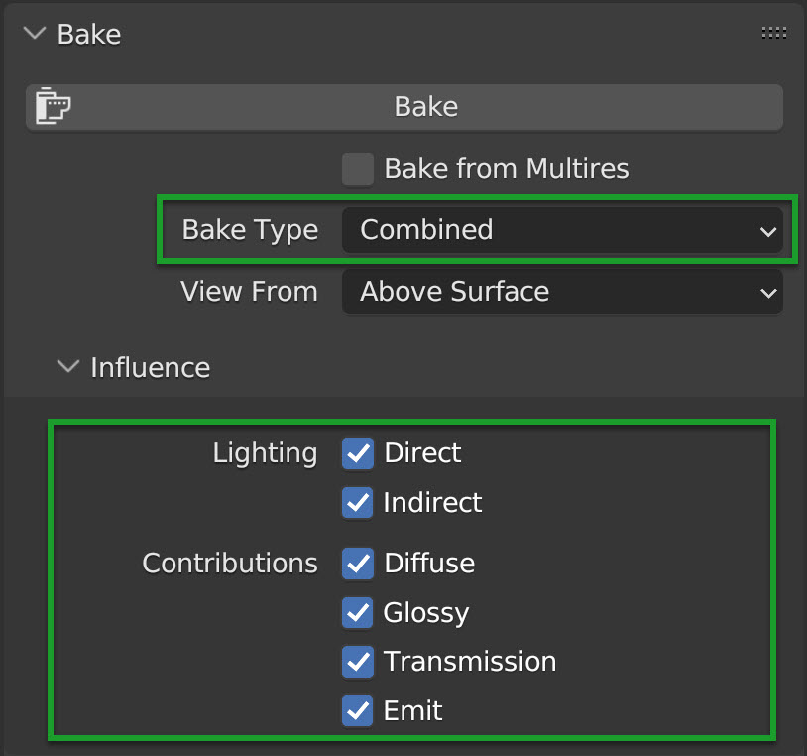Click the Bake panel title text
Viewport: 807px width, 756px height.
tap(89, 33)
